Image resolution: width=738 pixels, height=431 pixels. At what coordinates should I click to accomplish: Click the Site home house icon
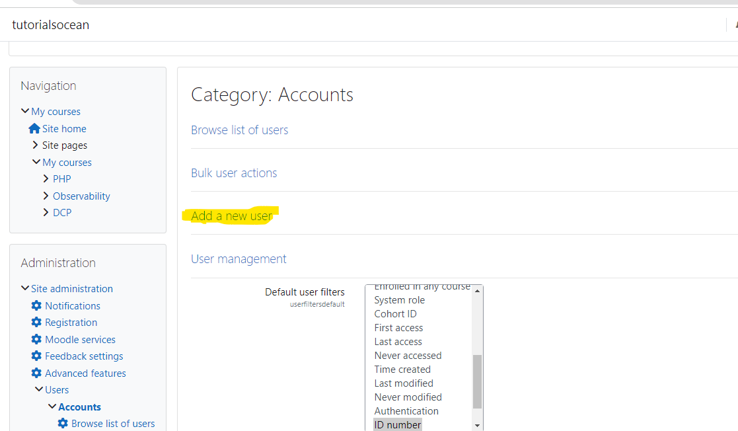point(34,128)
